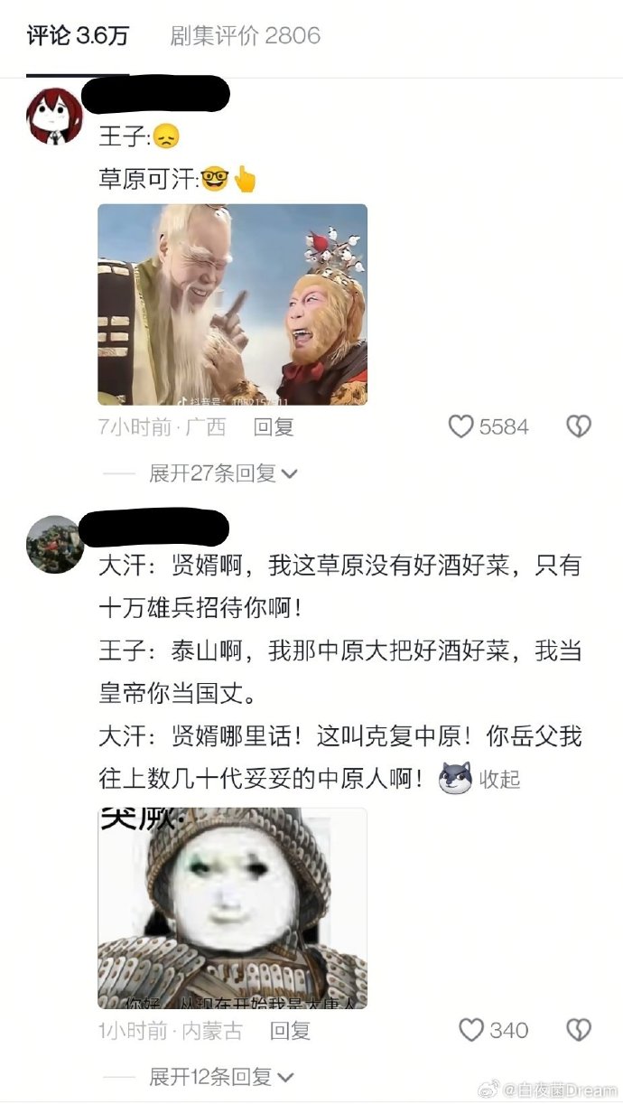
Task: Tap the second comment's dialogue text
Action: 340,671
